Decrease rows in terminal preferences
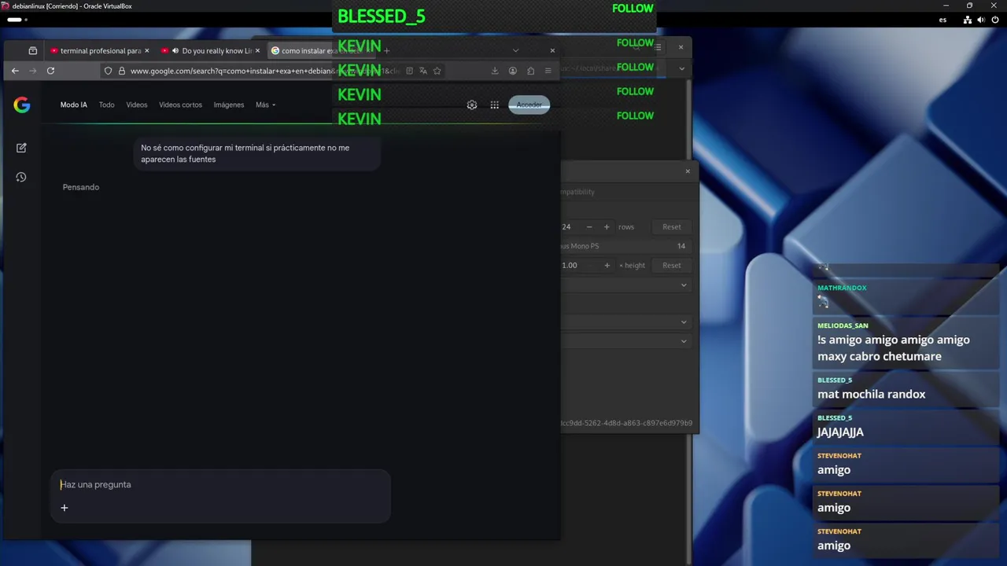The height and width of the screenshot is (566, 1007). [x=589, y=226]
